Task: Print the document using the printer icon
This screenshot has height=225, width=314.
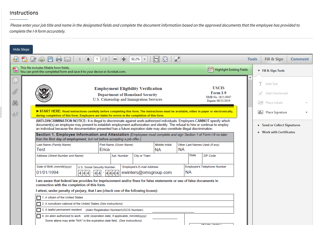Action: pos(59,59)
